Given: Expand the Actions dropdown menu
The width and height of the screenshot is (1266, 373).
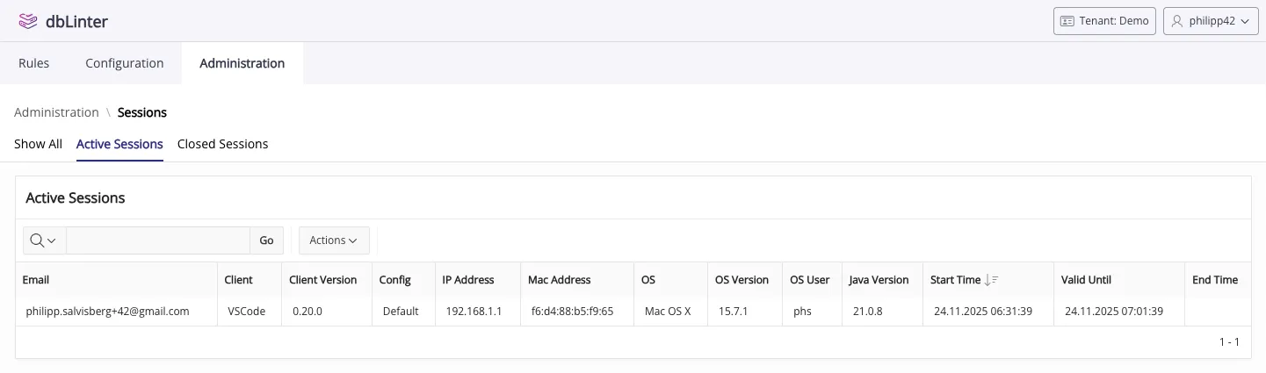Looking at the screenshot, I should [x=334, y=240].
